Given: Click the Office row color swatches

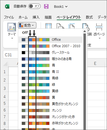Looking at the screenshot, I should [36, 40].
